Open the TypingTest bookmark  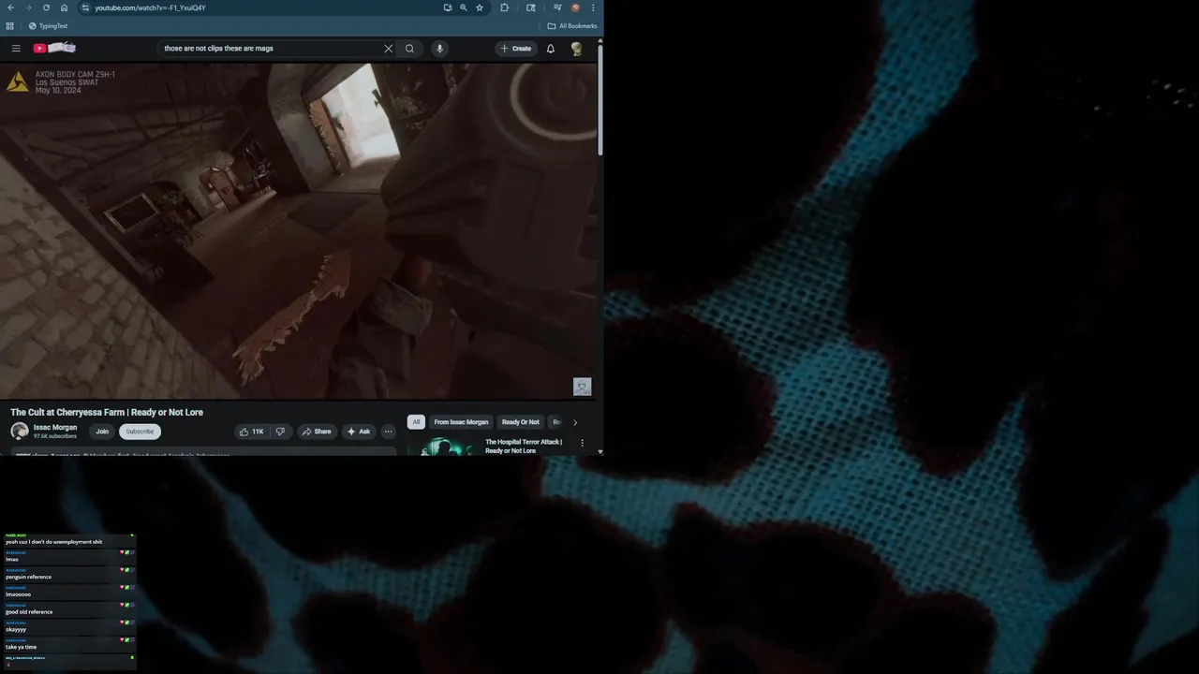[x=48, y=26]
